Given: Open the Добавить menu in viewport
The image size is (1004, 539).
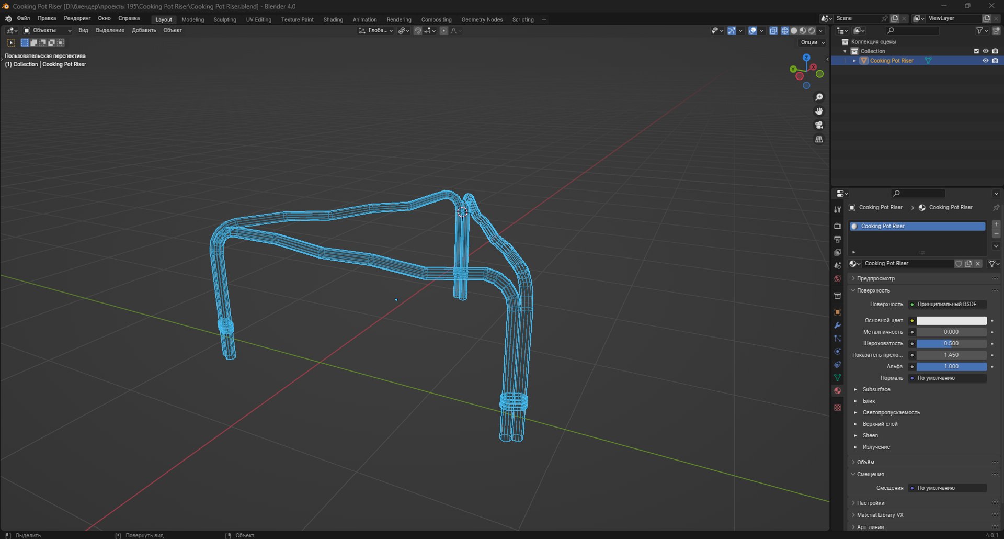Looking at the screenshot, I should point(144,30).
